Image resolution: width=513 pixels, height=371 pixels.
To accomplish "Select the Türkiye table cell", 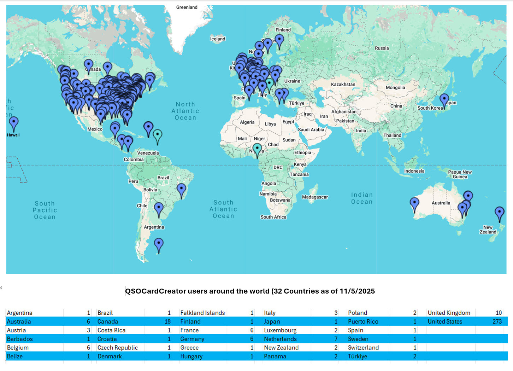I will (358, 356).
